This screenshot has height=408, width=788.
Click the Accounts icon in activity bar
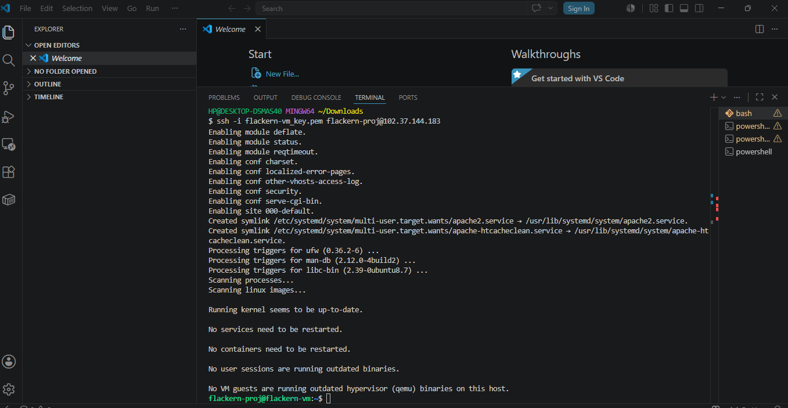coord(9,362)
